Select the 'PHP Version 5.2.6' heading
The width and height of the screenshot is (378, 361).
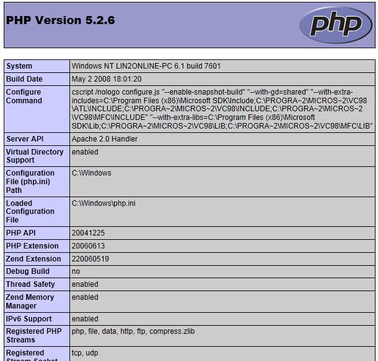pyautogui.click(x=60, y=20)
